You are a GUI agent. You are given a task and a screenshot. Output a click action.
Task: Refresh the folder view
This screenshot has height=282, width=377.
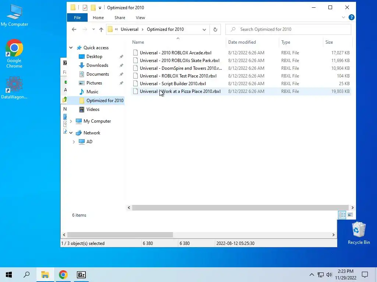215,29
